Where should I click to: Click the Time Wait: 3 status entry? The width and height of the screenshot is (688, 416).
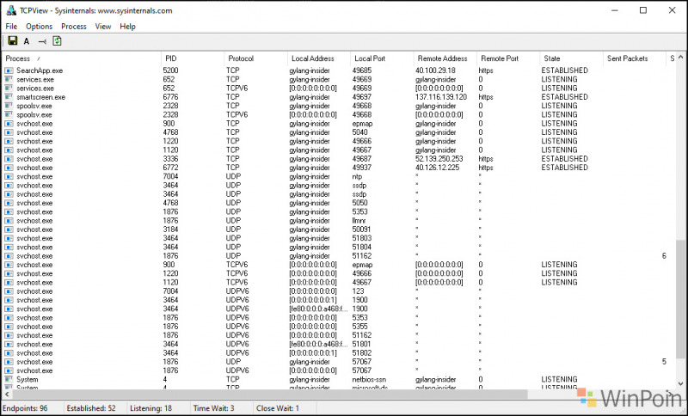pyautogui.click(x=213, y=408)
